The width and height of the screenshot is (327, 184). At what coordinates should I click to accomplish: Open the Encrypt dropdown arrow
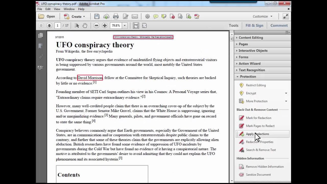click(286, 93)
